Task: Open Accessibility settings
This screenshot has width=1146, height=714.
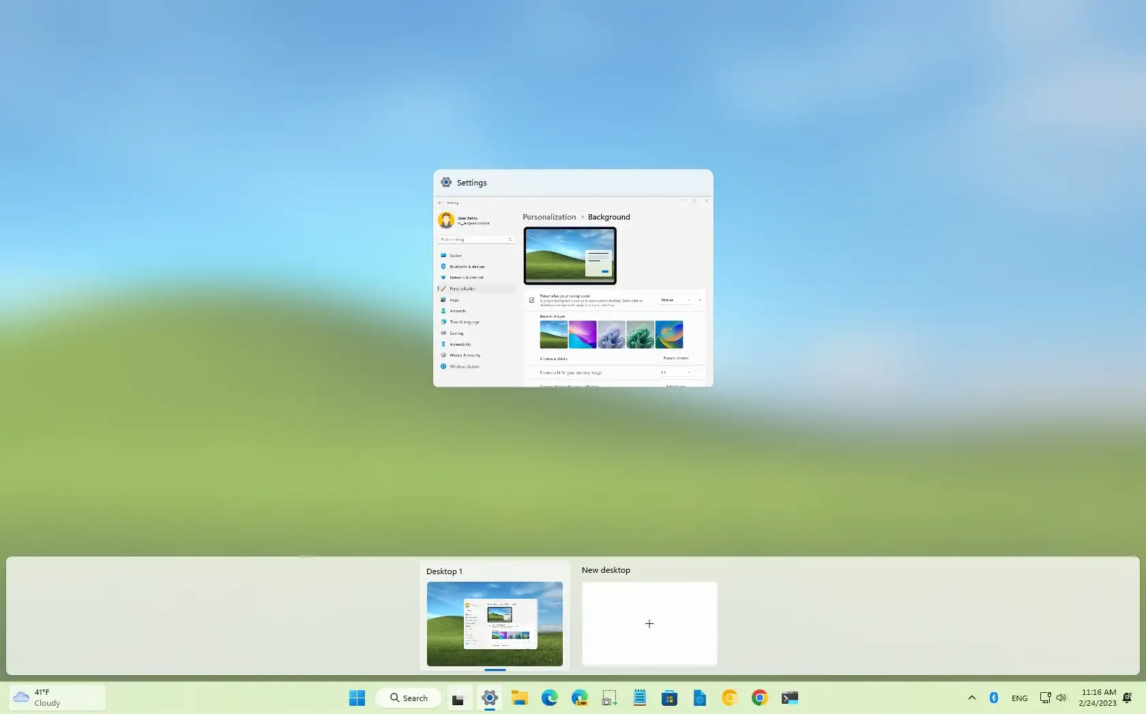Action: click(x=460, y=344)
